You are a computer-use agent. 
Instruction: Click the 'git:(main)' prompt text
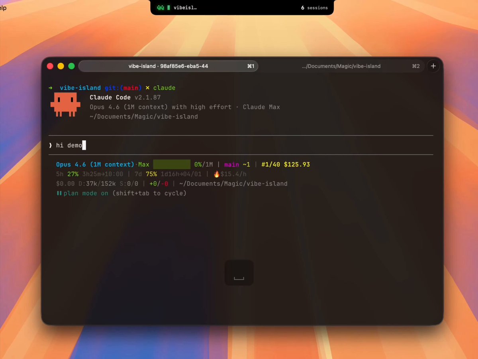(x=123, y=88)
